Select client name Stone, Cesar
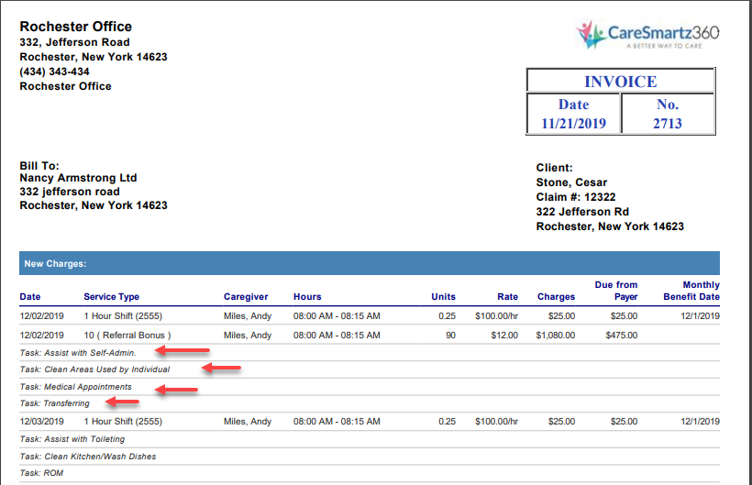 571,182
